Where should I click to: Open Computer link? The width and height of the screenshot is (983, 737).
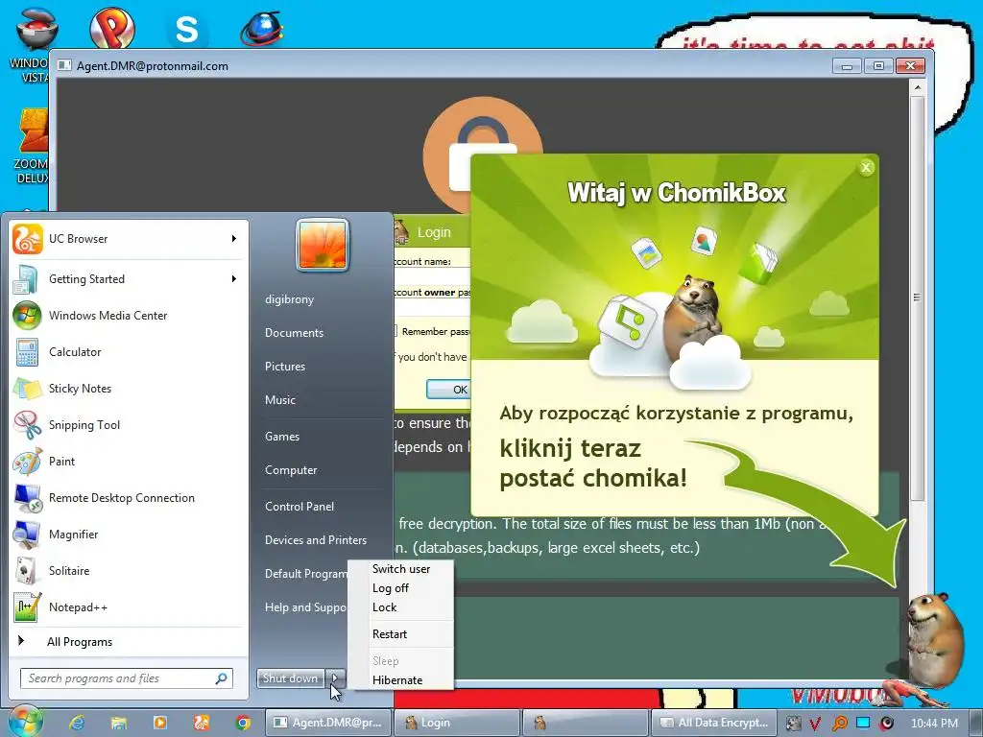(291, 470)
